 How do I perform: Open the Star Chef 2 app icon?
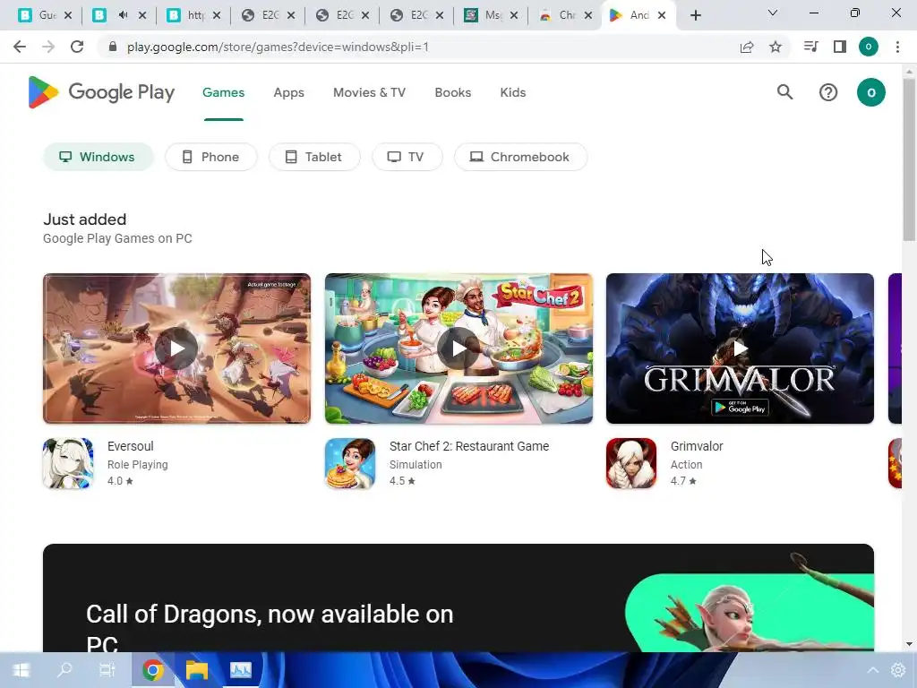350,463
